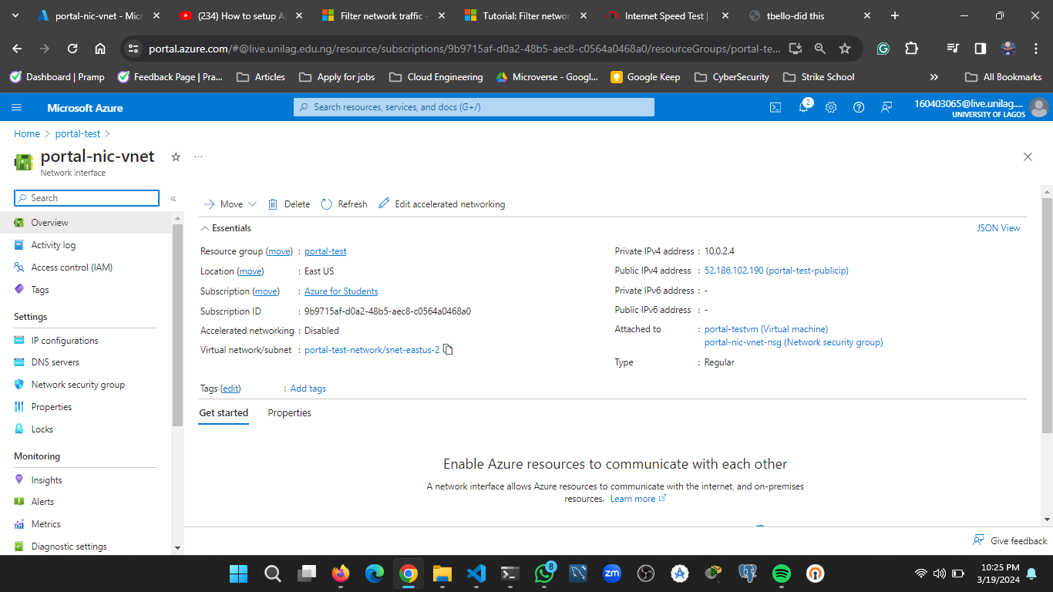This screenshot has width=1053, height=592.
Task: Open the All Bookmarks folder
Action: 1003,77
